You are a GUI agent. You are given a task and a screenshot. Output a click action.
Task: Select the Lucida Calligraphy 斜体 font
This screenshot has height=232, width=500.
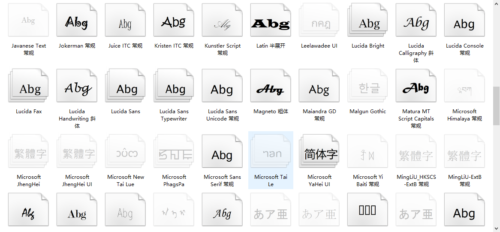pyautogui.click(x=416, y=20)
